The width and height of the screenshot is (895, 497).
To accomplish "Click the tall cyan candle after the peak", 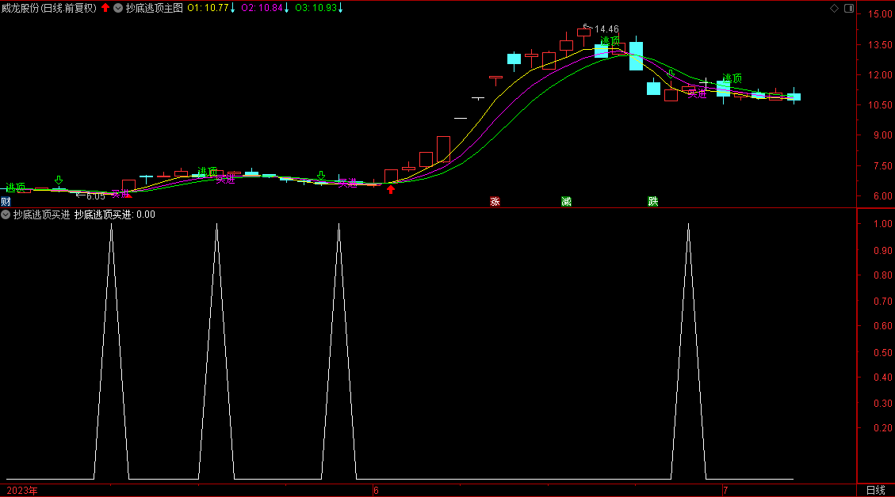I will click(636, 56).
